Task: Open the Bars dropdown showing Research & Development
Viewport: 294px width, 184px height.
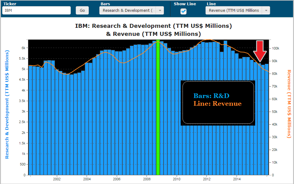Action: click(x=131, y=11)
